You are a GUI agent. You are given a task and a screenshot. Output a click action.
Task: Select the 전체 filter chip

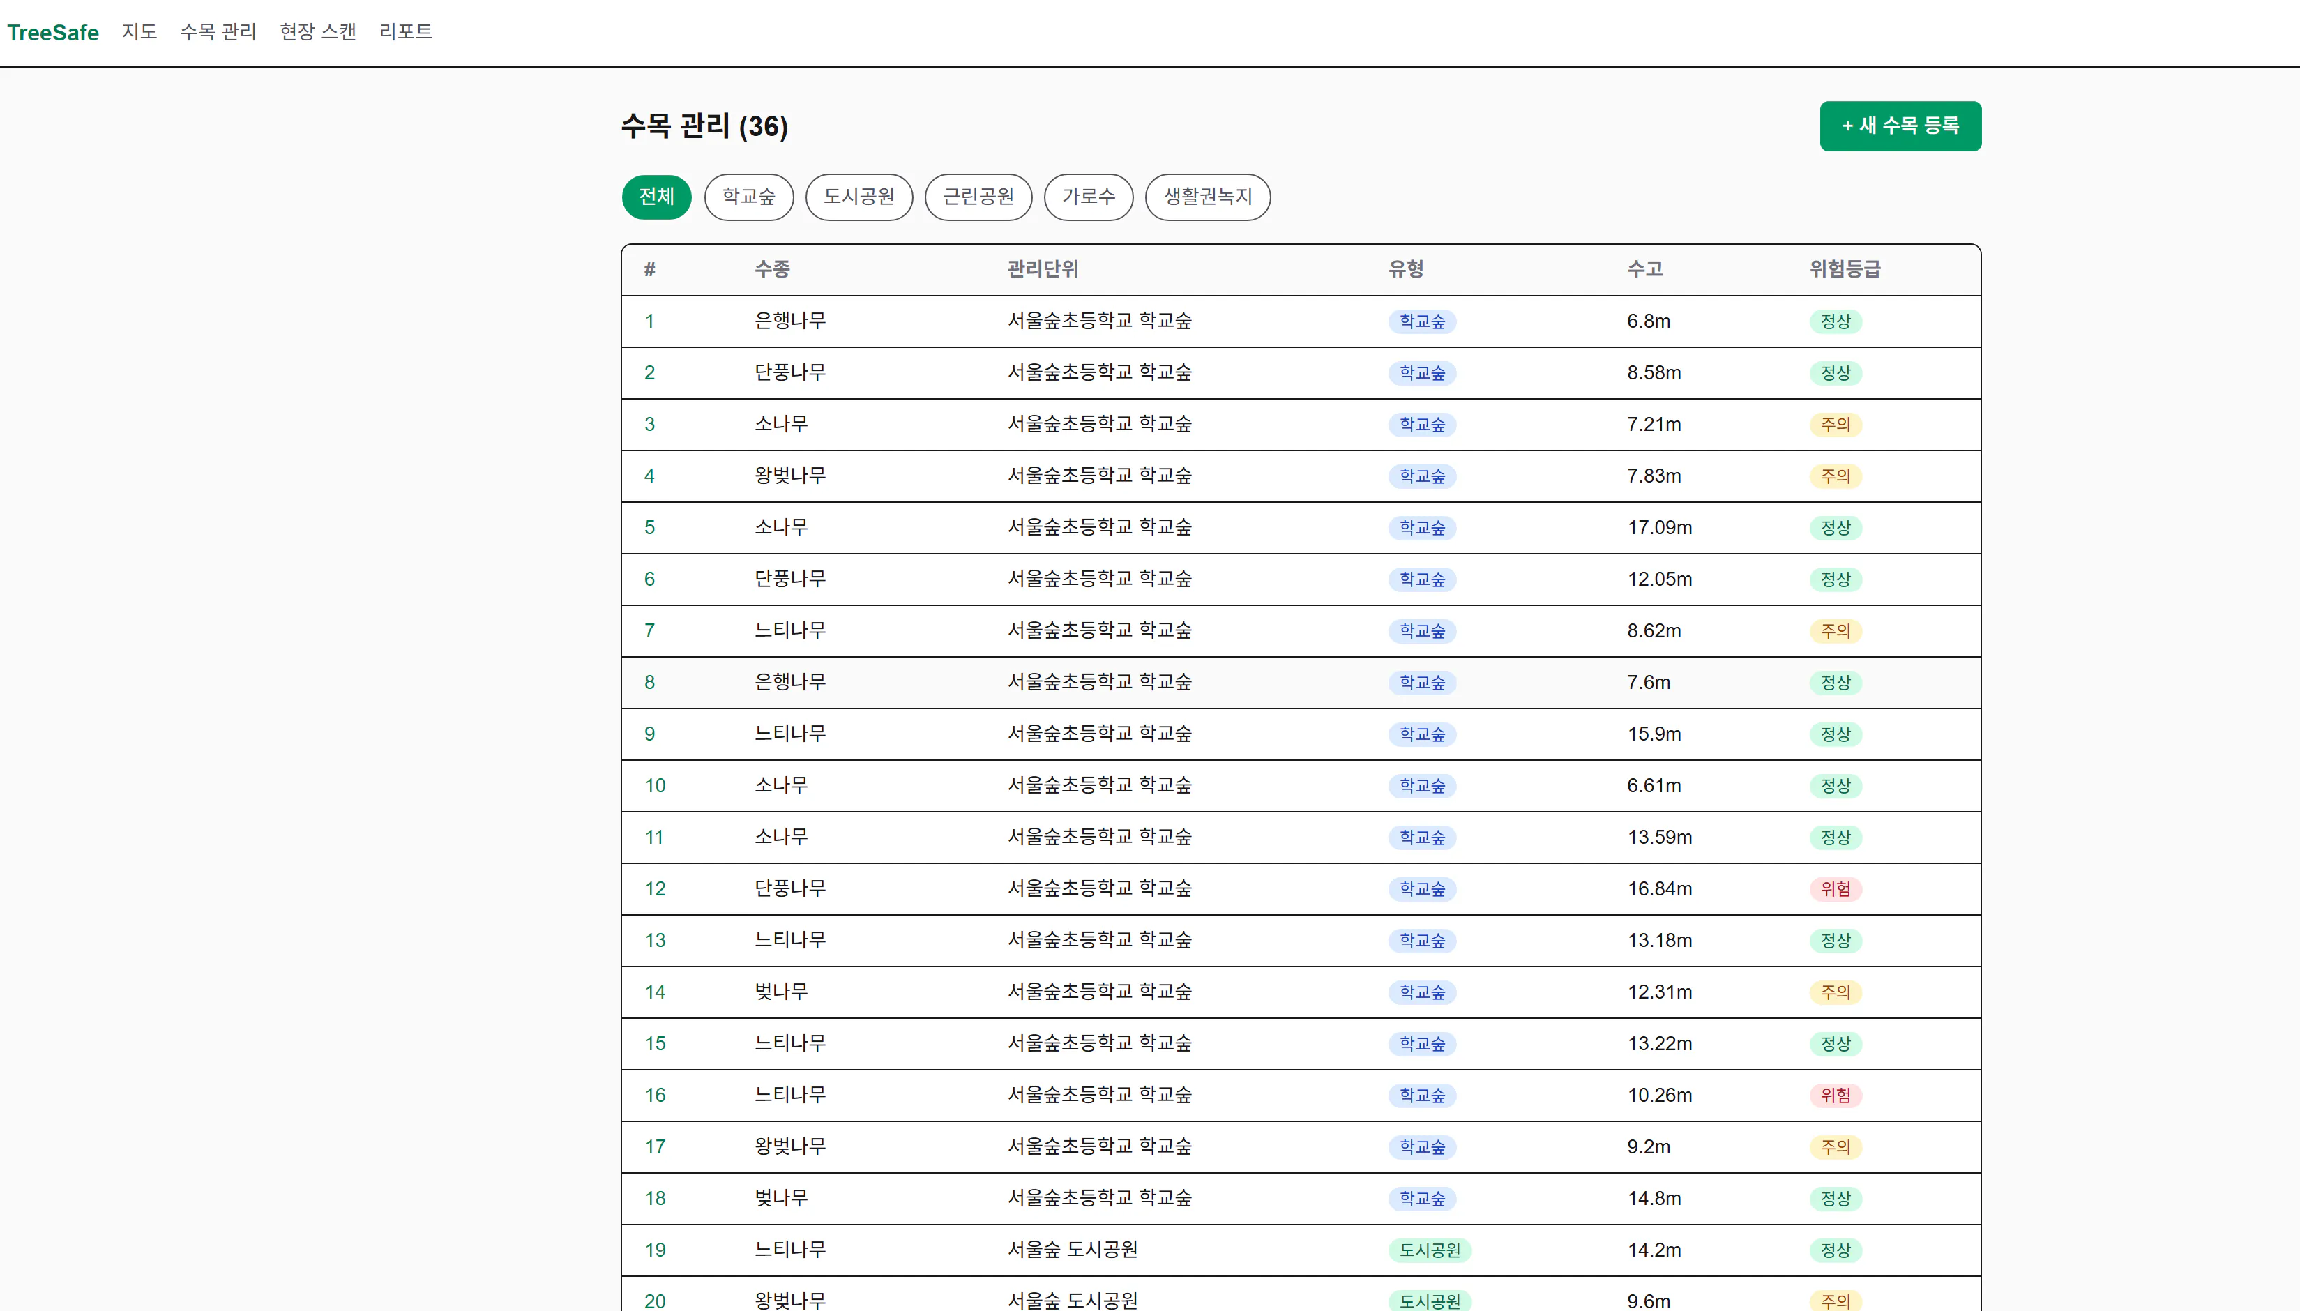656,196
